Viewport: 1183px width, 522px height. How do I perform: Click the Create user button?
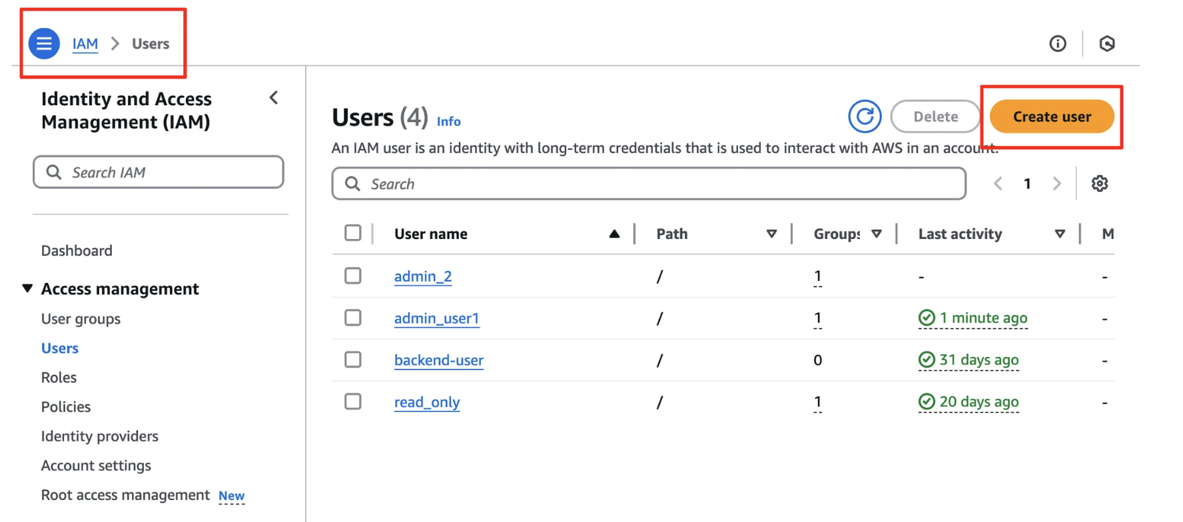(x=1052, y=117)
